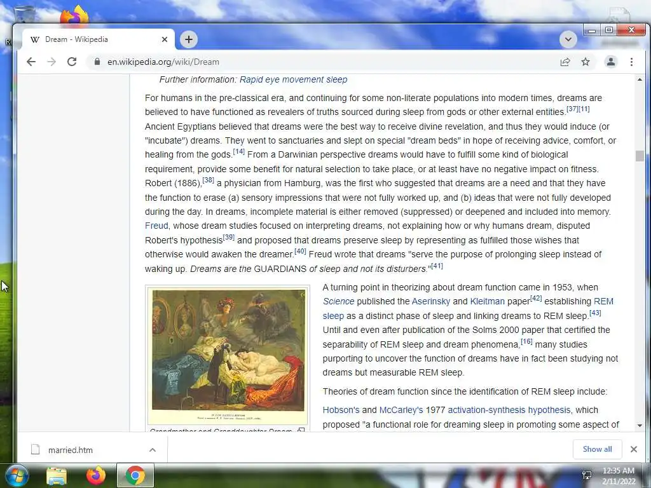This screenshot has width=651, height=488.
Task: Open Chrome's three-dot menu
Action: click(631, 62)
